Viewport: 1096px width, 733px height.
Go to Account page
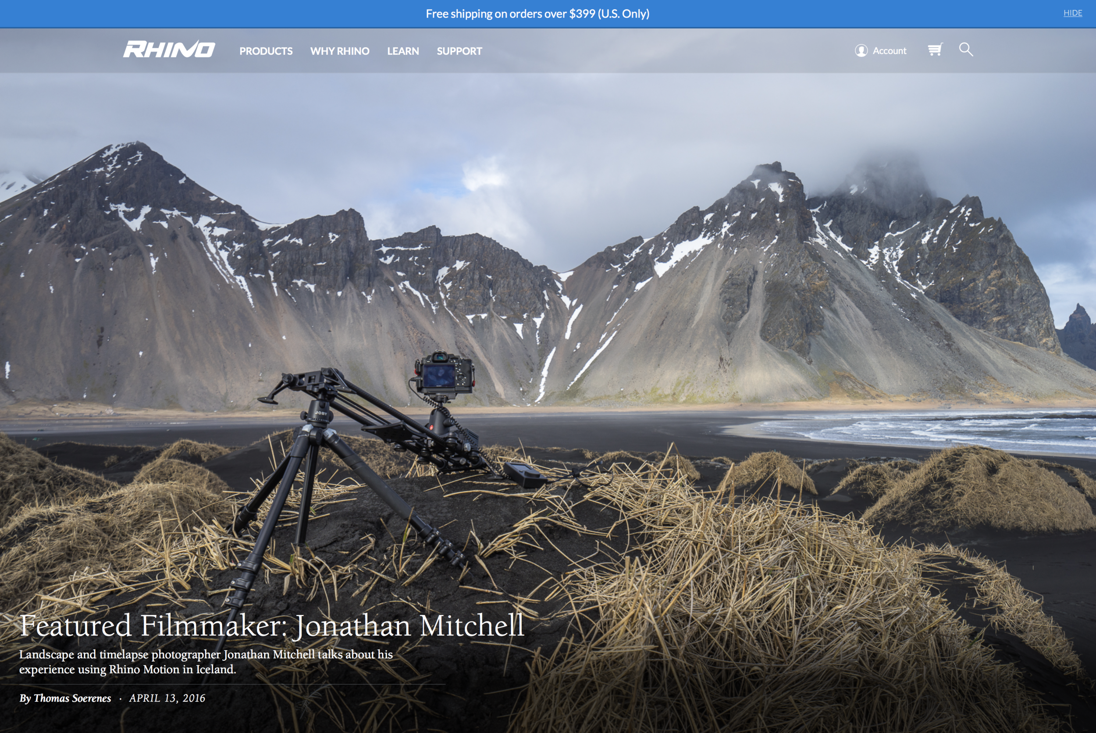pyautogui.click(x=890, y=50)
